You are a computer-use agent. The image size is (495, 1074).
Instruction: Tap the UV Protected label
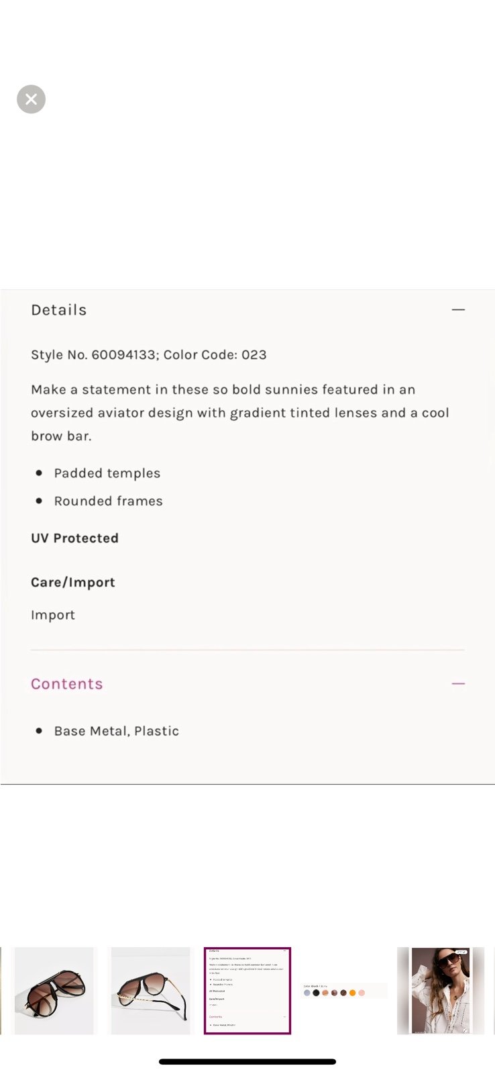(74, 538)
